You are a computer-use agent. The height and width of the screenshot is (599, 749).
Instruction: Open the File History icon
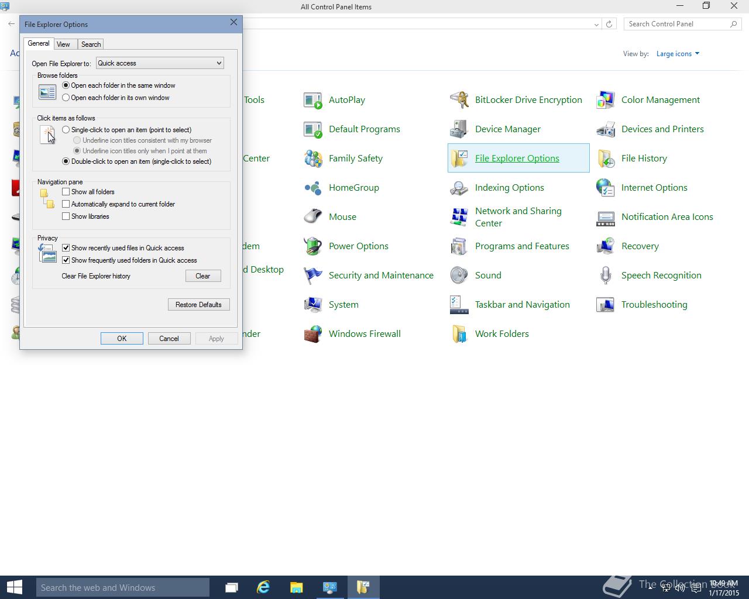tap(606, 159)
